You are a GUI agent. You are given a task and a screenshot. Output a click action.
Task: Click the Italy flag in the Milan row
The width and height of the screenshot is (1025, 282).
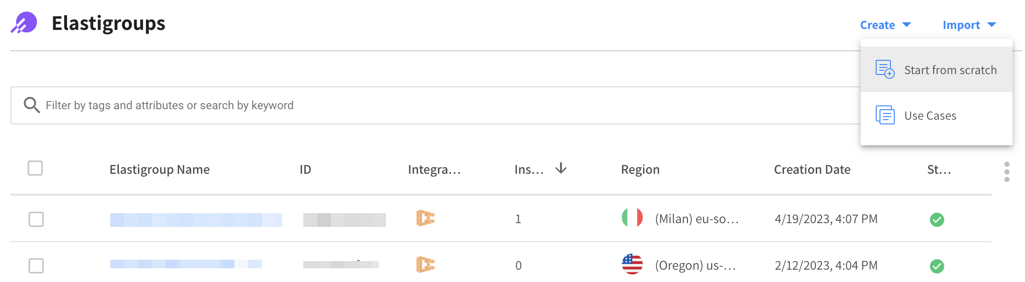click(632, 218)
